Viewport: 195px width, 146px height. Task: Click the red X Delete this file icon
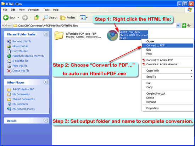pos(9,71)
